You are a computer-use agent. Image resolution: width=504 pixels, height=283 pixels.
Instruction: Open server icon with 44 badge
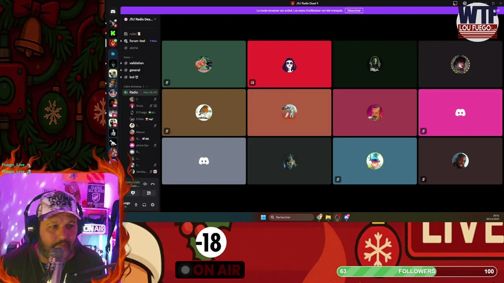tap(113, 103)
